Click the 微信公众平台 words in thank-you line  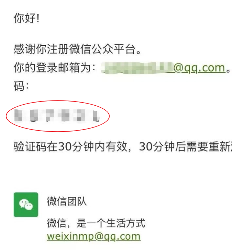pyautogui.click(x=103, y=49)
